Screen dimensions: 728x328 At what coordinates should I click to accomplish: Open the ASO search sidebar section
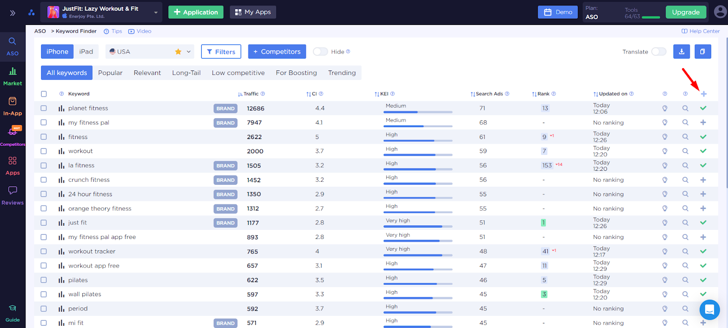tap(13, 47)
